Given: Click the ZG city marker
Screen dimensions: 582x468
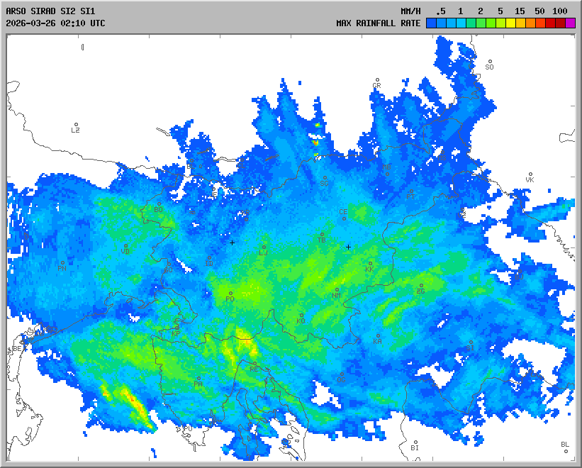Looking at the screenshot, I should click(421, 286).
